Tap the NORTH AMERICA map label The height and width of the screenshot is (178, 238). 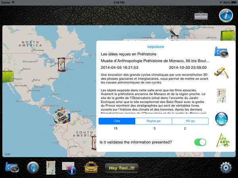30,44
